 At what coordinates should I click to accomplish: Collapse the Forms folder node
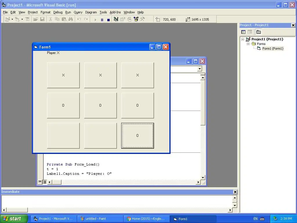coord(248,44)
